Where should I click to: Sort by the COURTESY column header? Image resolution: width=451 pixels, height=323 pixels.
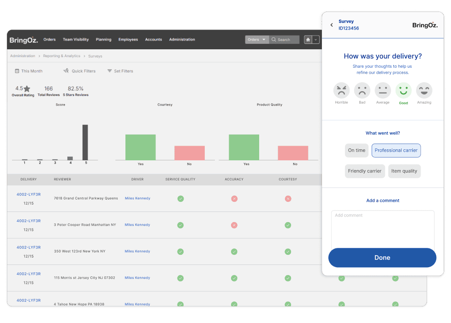(x=288, y=179)
